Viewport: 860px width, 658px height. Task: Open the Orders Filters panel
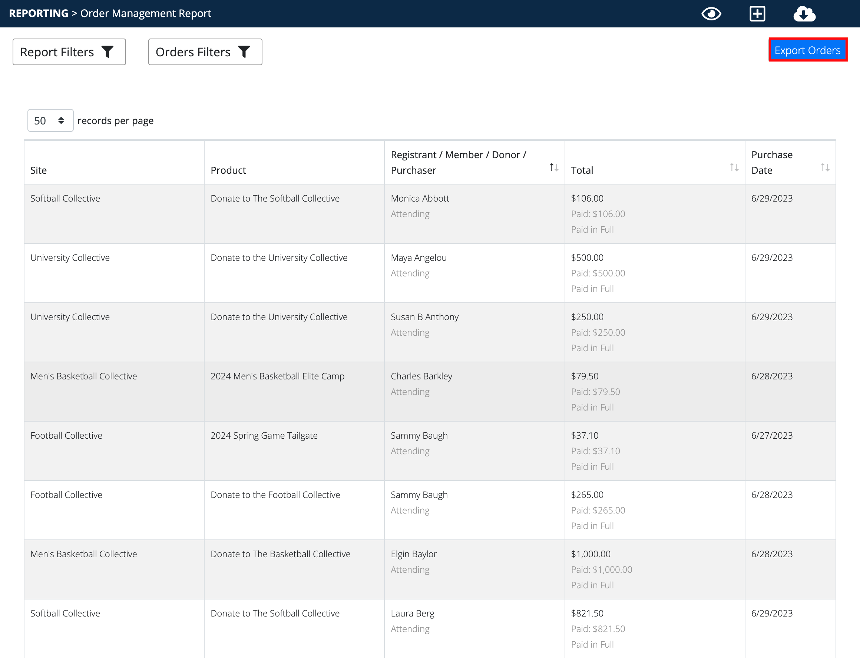click(x=205, y=51)
